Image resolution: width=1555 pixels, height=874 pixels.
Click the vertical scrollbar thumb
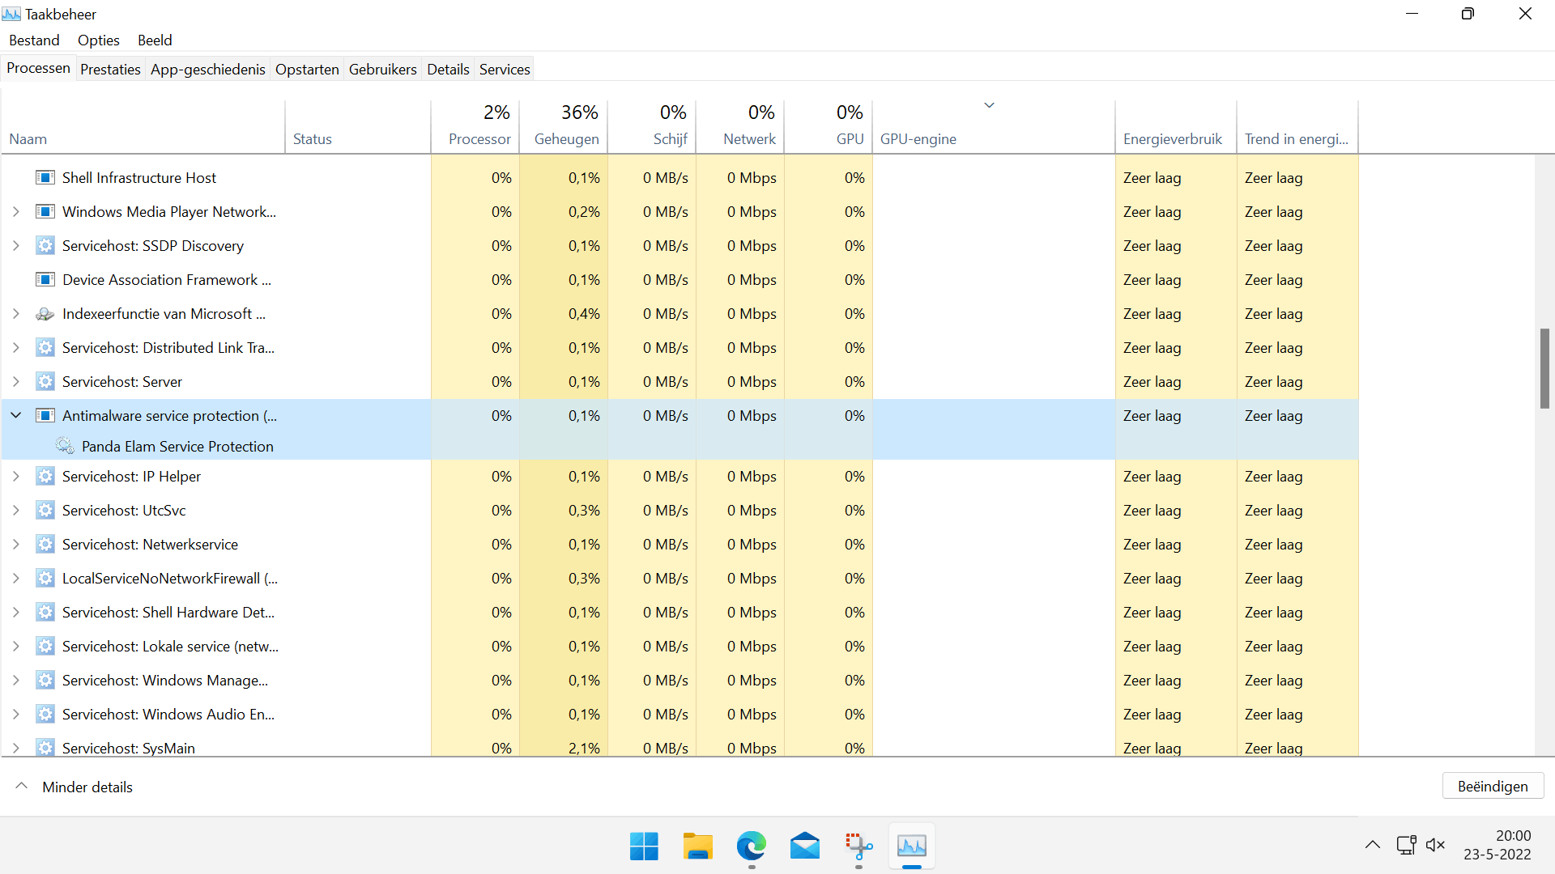(1544, 368)
